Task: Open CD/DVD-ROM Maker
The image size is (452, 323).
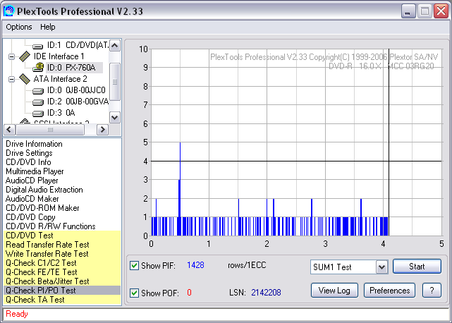Action: (x=42, y=208)
